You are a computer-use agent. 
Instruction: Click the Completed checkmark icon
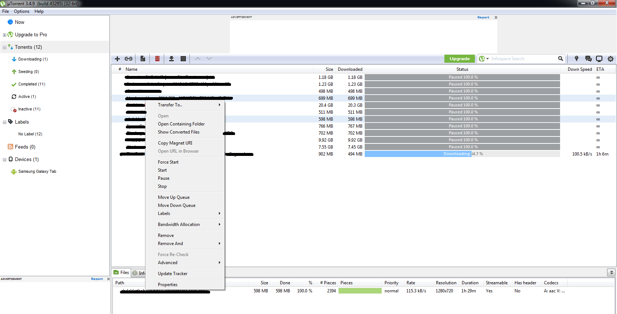coord(14,84)
